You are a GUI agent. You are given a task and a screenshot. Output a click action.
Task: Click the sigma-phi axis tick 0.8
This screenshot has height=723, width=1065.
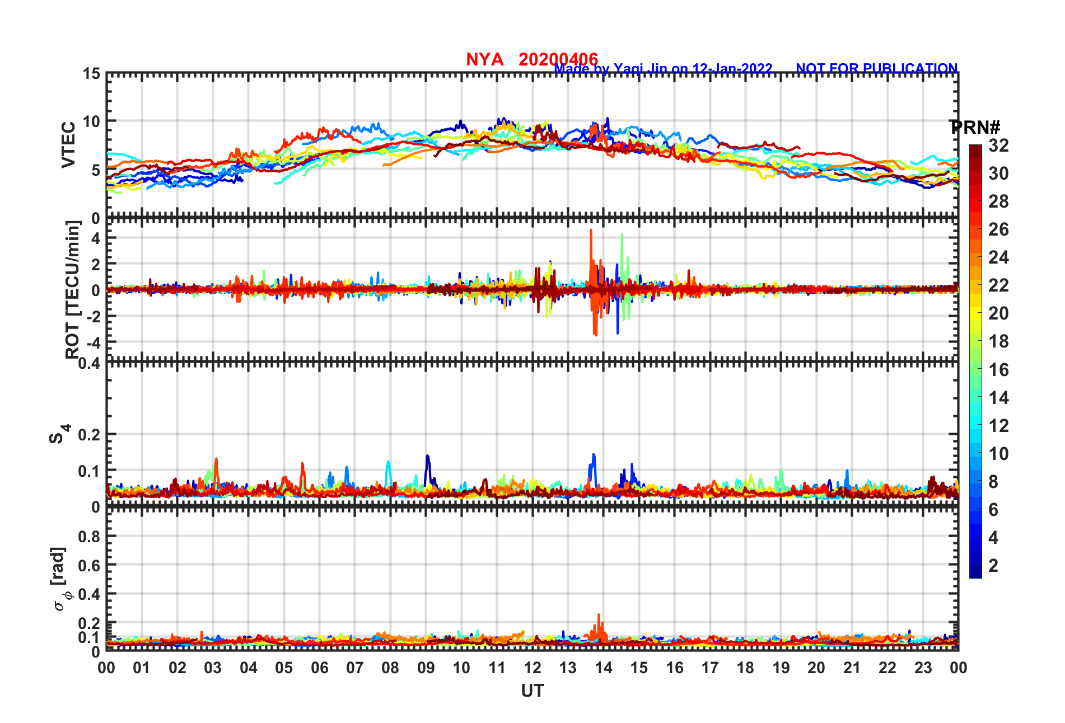click(x=90, y=536)
